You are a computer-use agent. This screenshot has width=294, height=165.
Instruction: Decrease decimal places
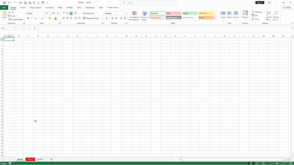[x=125, y=18]
